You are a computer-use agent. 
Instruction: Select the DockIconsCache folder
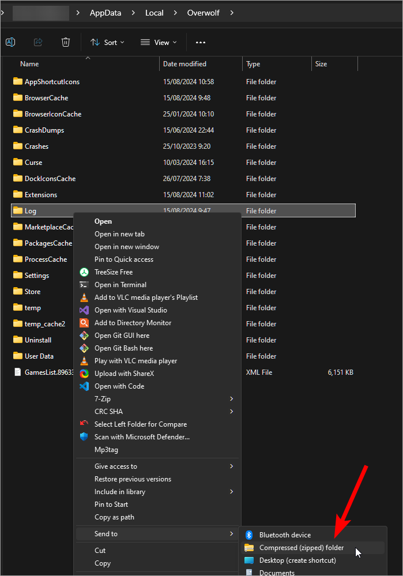[x=50, y=179]
